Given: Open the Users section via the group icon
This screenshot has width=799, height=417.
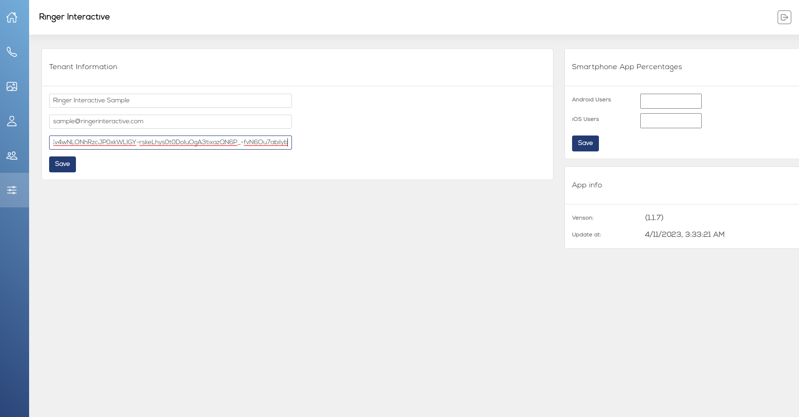Looking at the screenshot, I should pyautogui.click(x=11, y=155).
